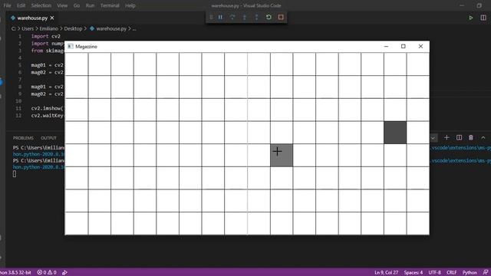Click the dark gray cell in Magazzino grid

point(395,133)
